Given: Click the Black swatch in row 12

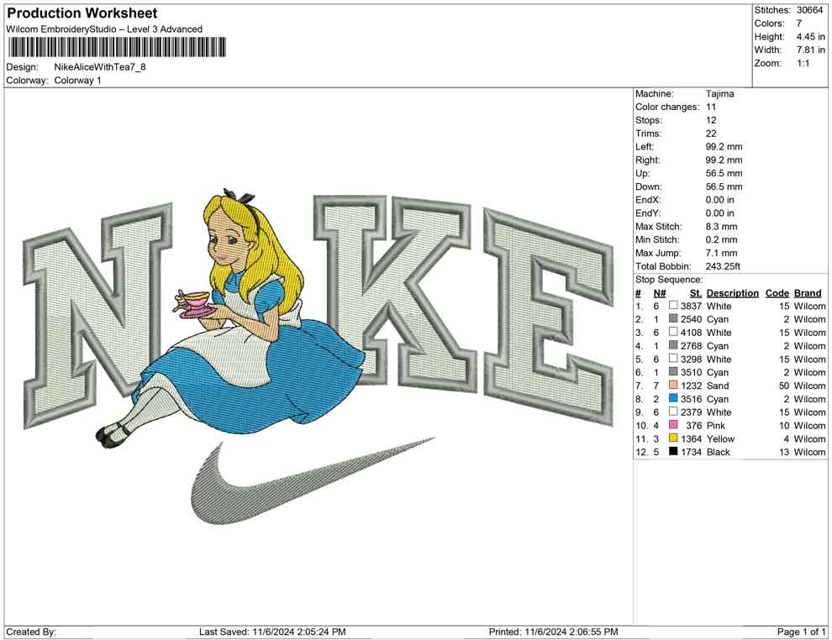Looking at the screenshot, I should point(673,451).
